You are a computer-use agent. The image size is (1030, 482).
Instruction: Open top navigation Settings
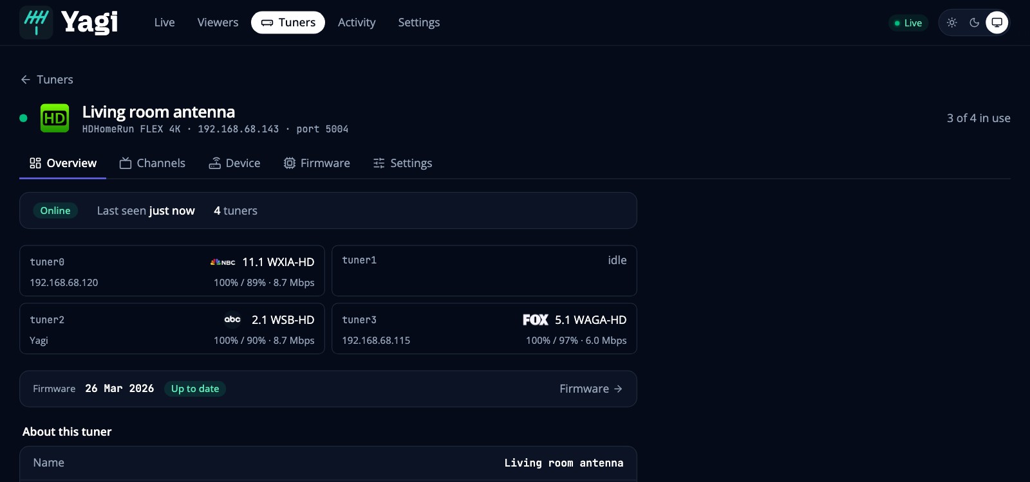pos(419,22)
